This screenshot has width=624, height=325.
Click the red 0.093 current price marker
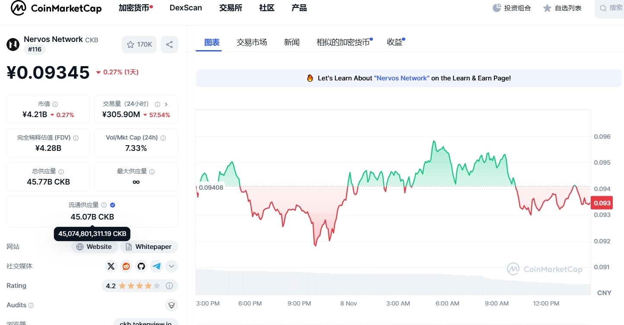point(602,203)
